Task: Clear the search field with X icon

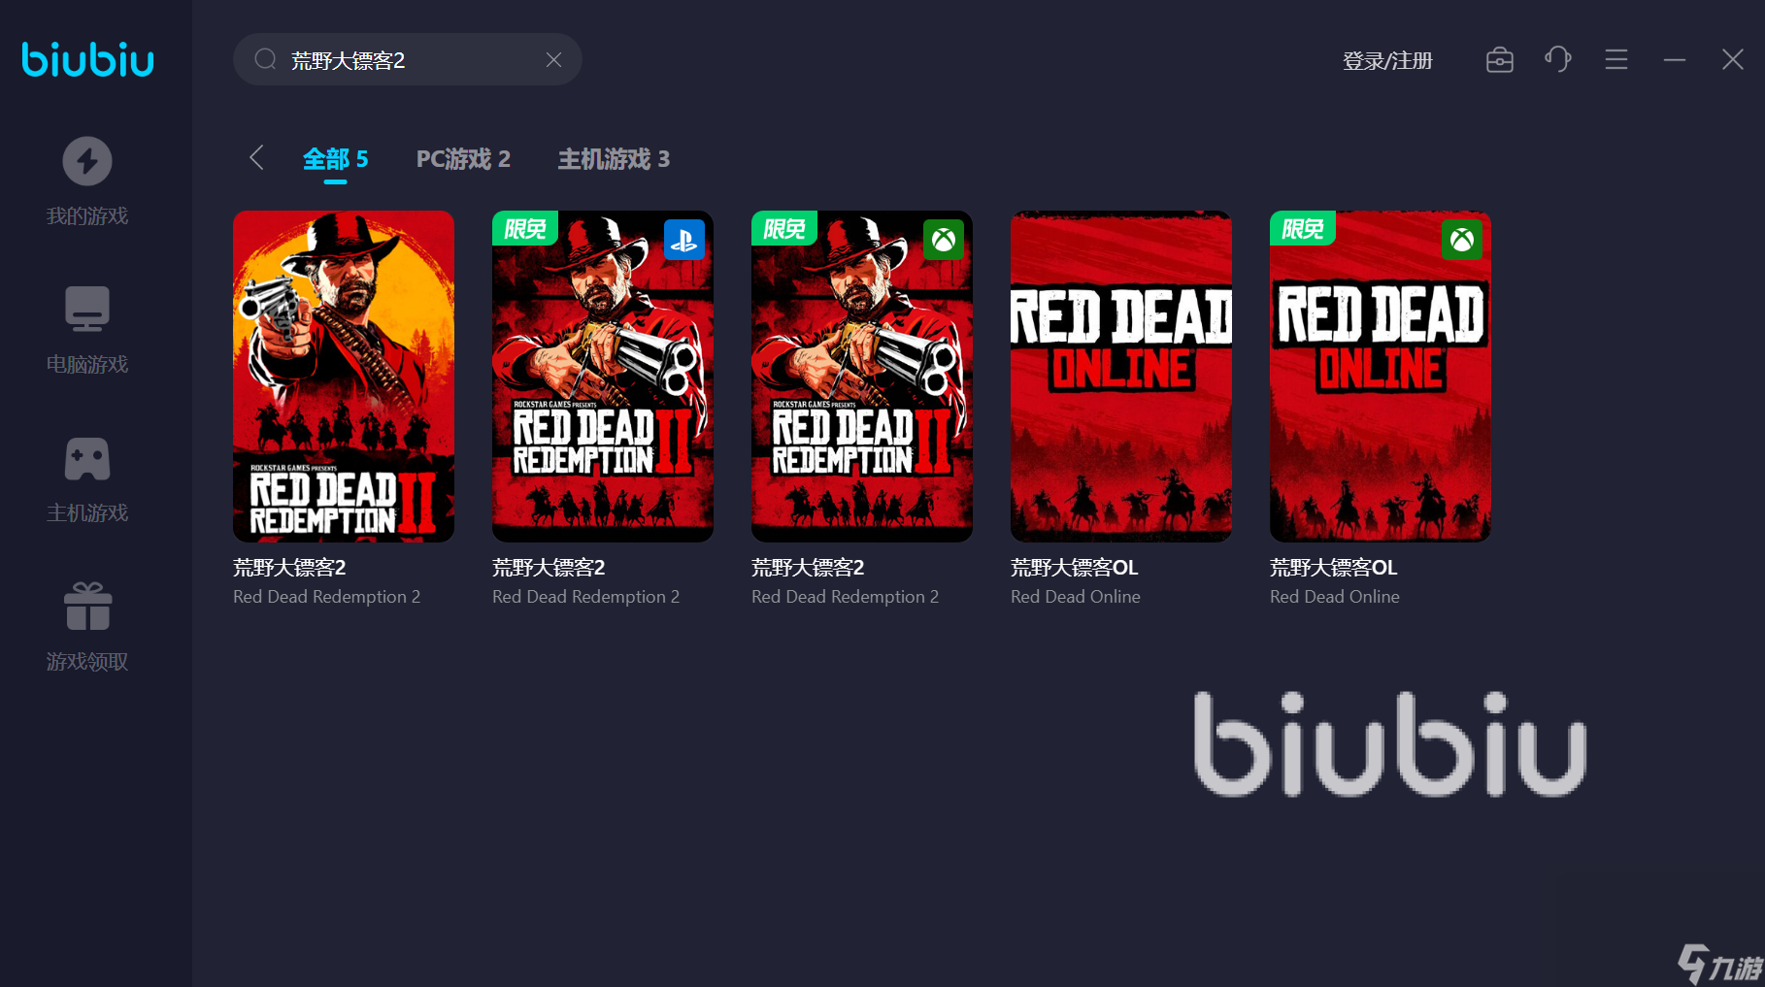Action: point(553,59)
